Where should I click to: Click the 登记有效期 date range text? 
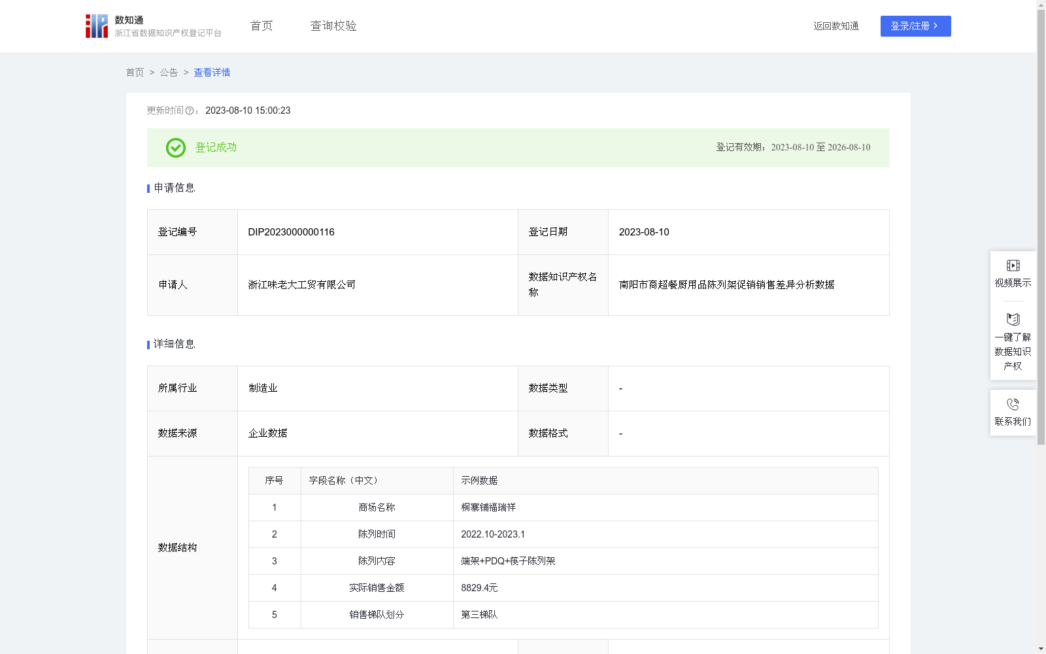(793, 148)
